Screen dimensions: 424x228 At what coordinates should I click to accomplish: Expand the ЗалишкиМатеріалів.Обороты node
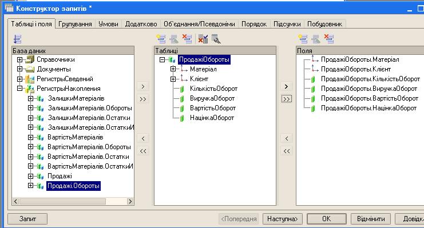pos(30,108)
